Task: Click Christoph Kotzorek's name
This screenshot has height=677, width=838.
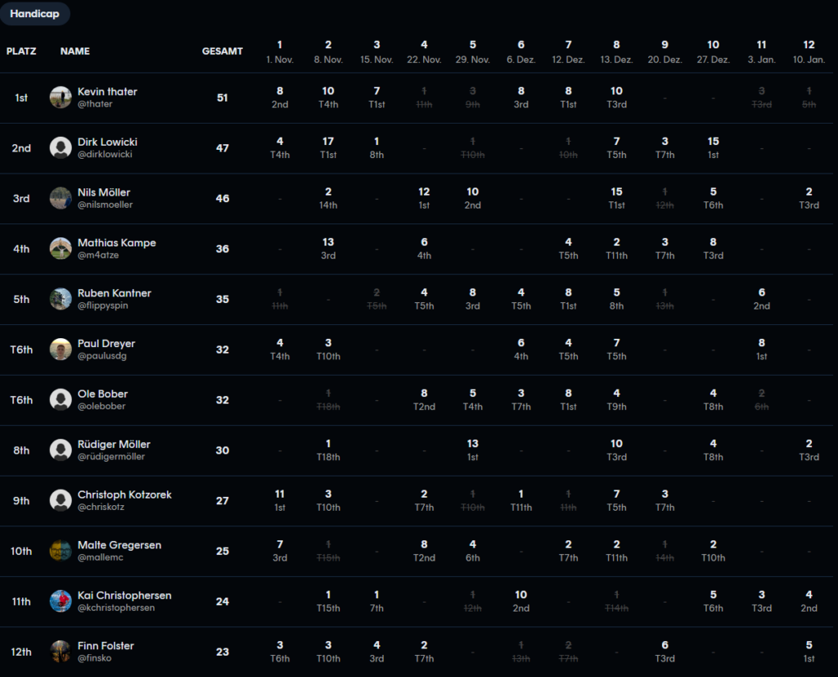Action: [x=124, y=494]
